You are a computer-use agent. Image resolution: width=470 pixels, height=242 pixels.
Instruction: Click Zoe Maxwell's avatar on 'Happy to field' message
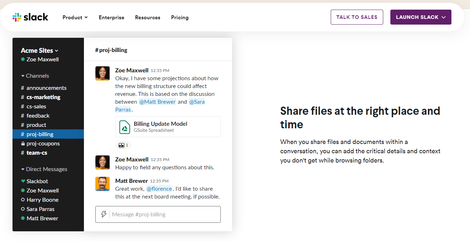(x=102, y=163)
